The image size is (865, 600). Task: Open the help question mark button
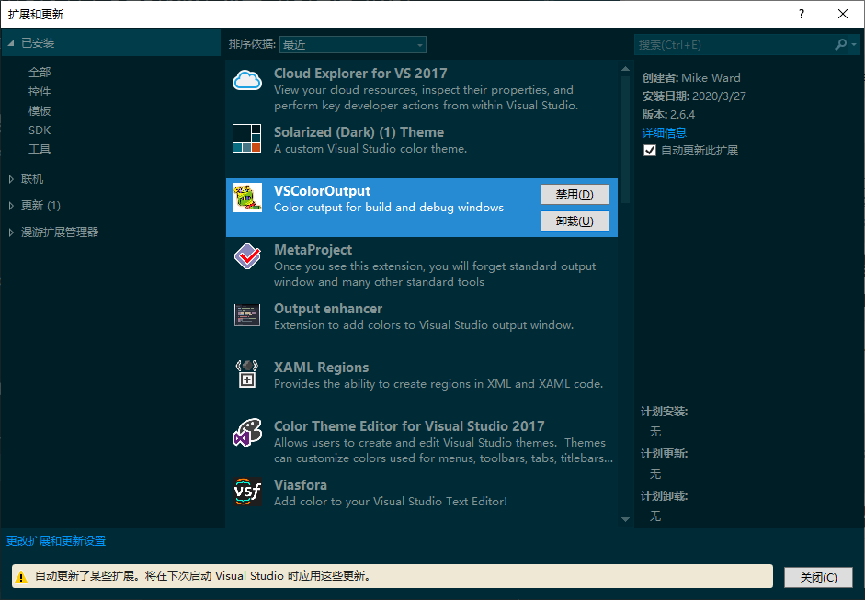click(802, 14)
